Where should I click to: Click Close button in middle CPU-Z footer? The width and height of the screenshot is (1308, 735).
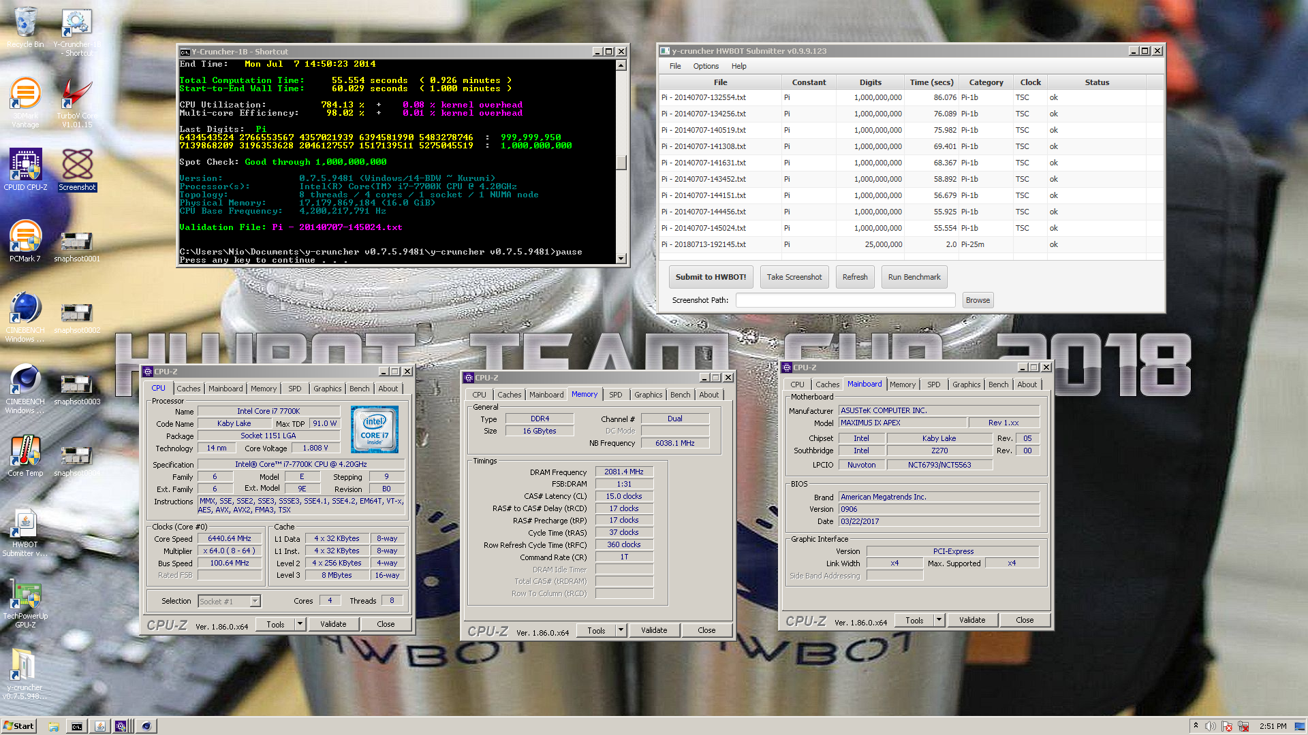706,630
